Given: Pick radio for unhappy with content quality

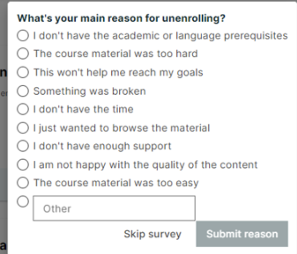Looking at the screenshot, I should point(23,165).
